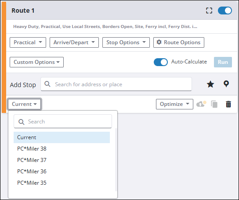239x200 pixels.
Task: Open the Optimize dropdown
Action: click(174, 104)
